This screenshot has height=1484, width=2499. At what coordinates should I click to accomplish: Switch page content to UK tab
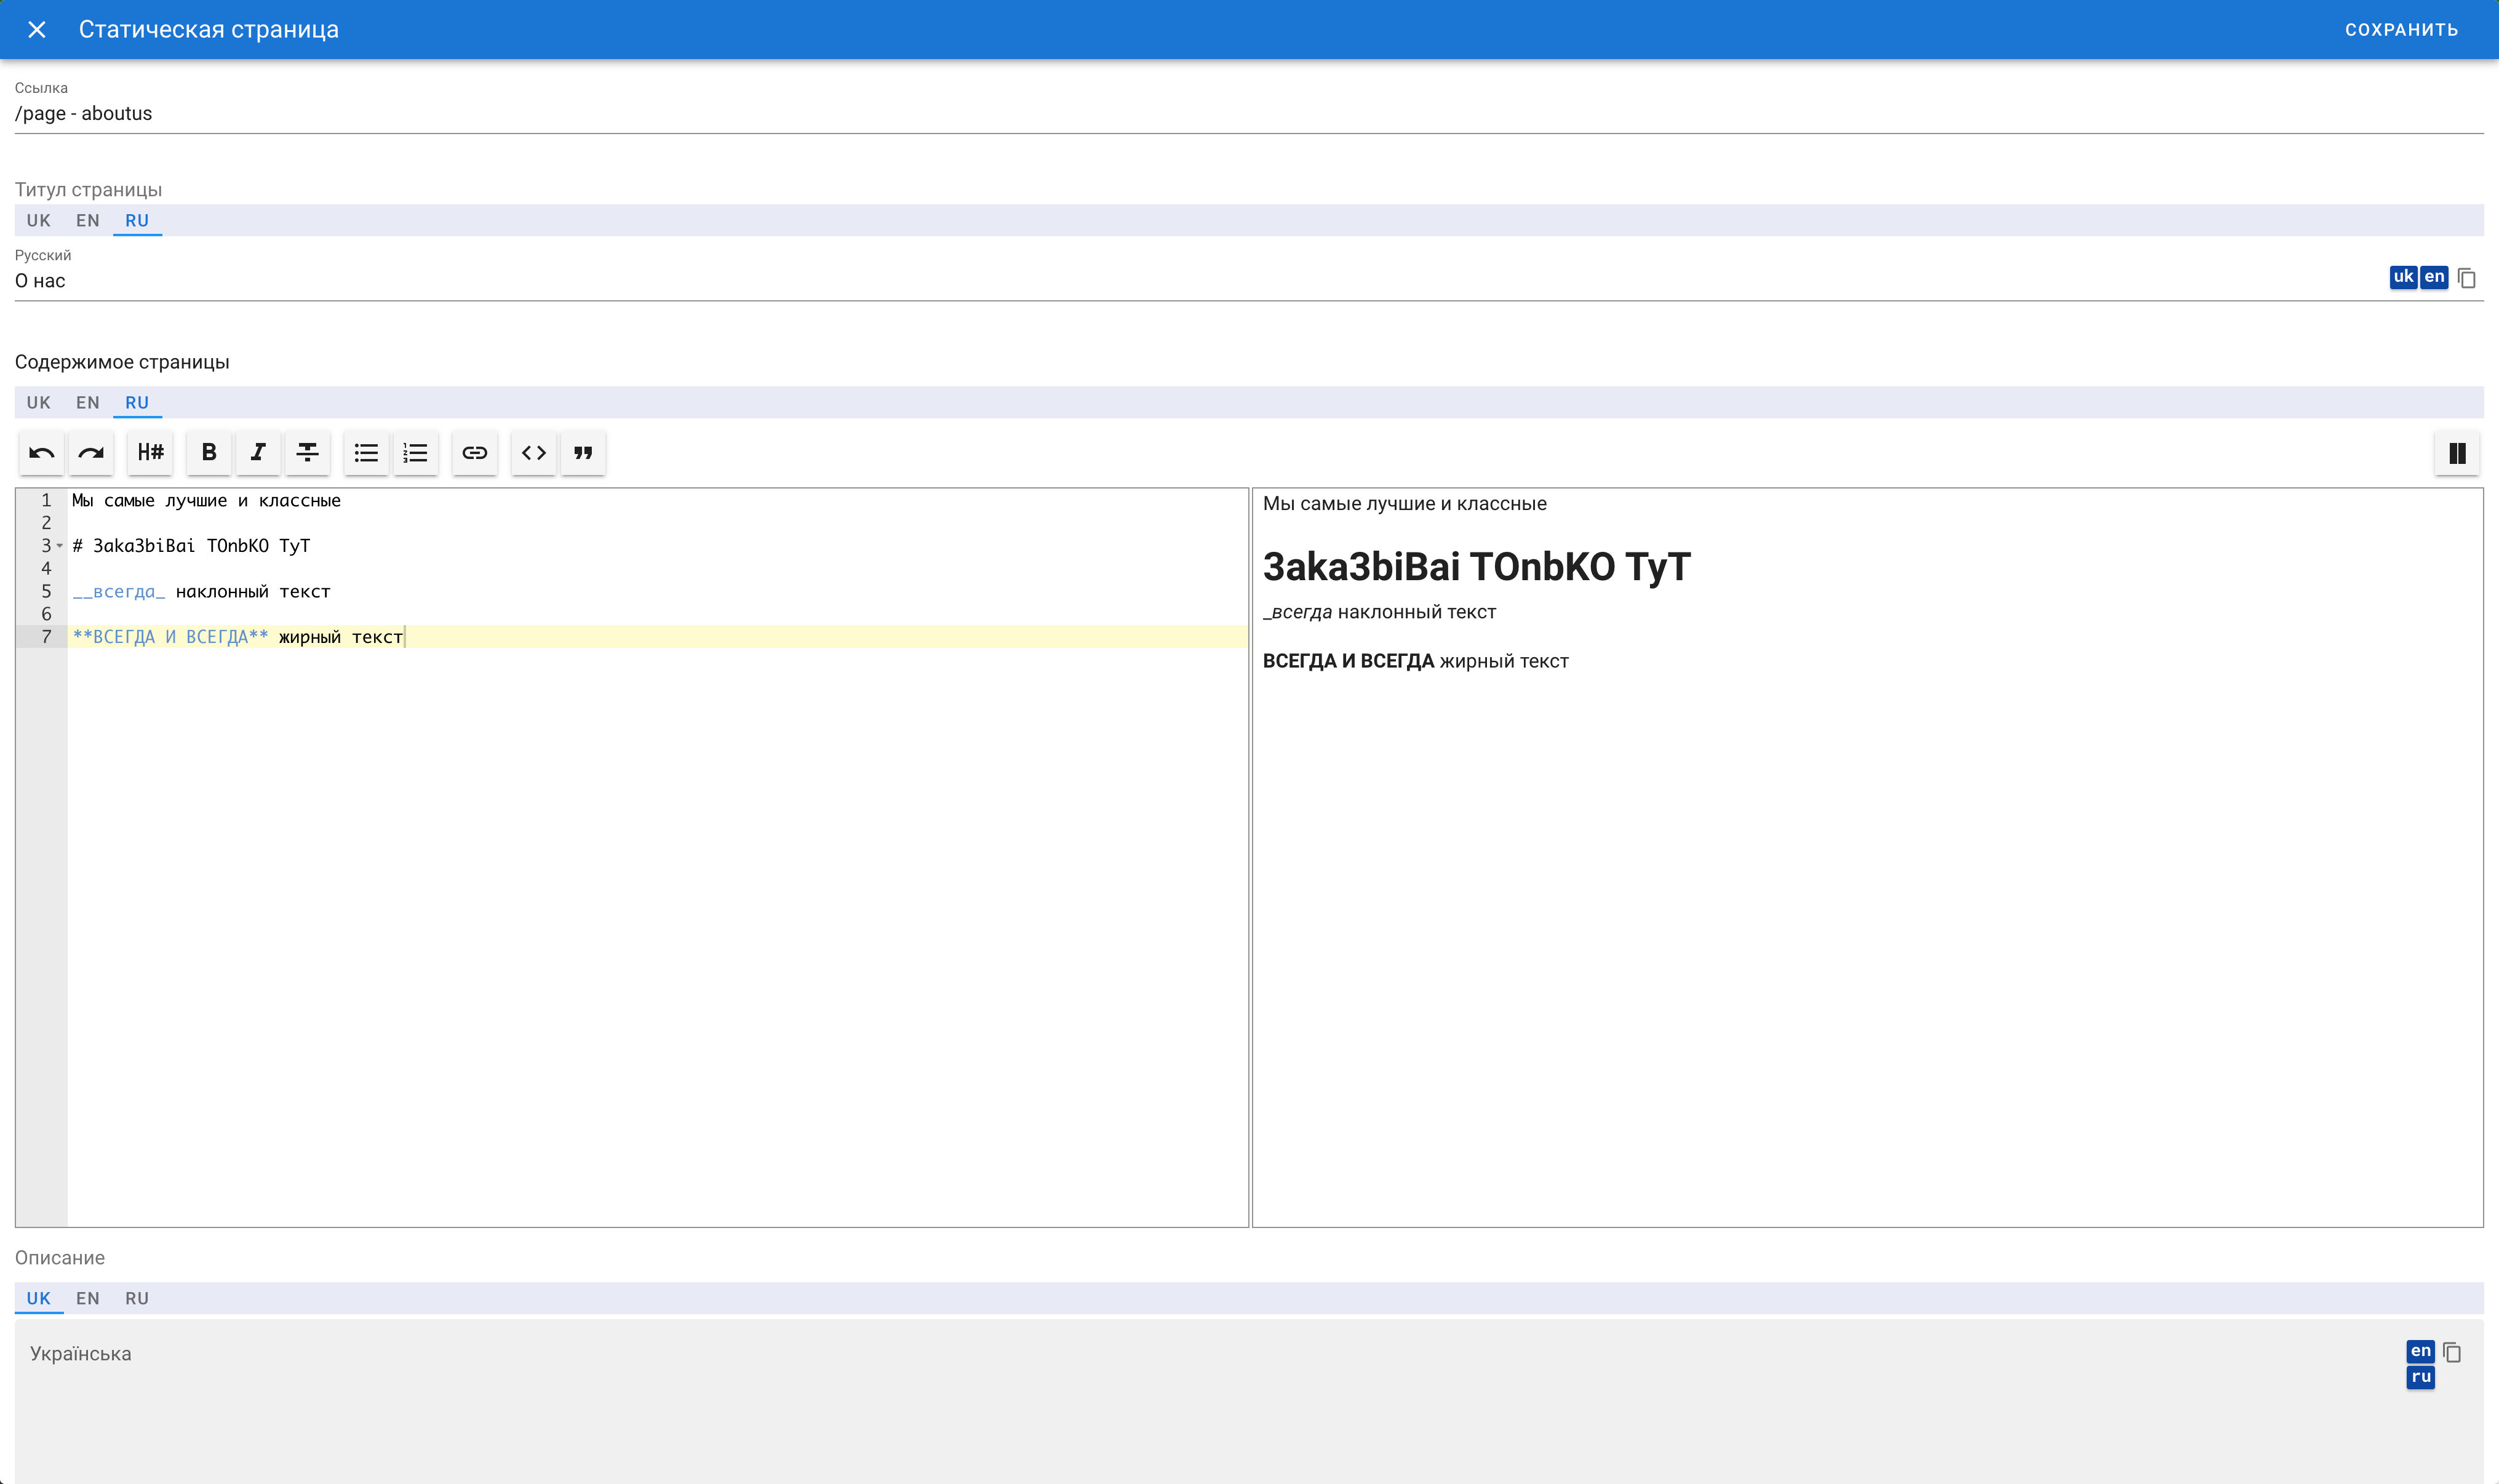tap(39, 403)
